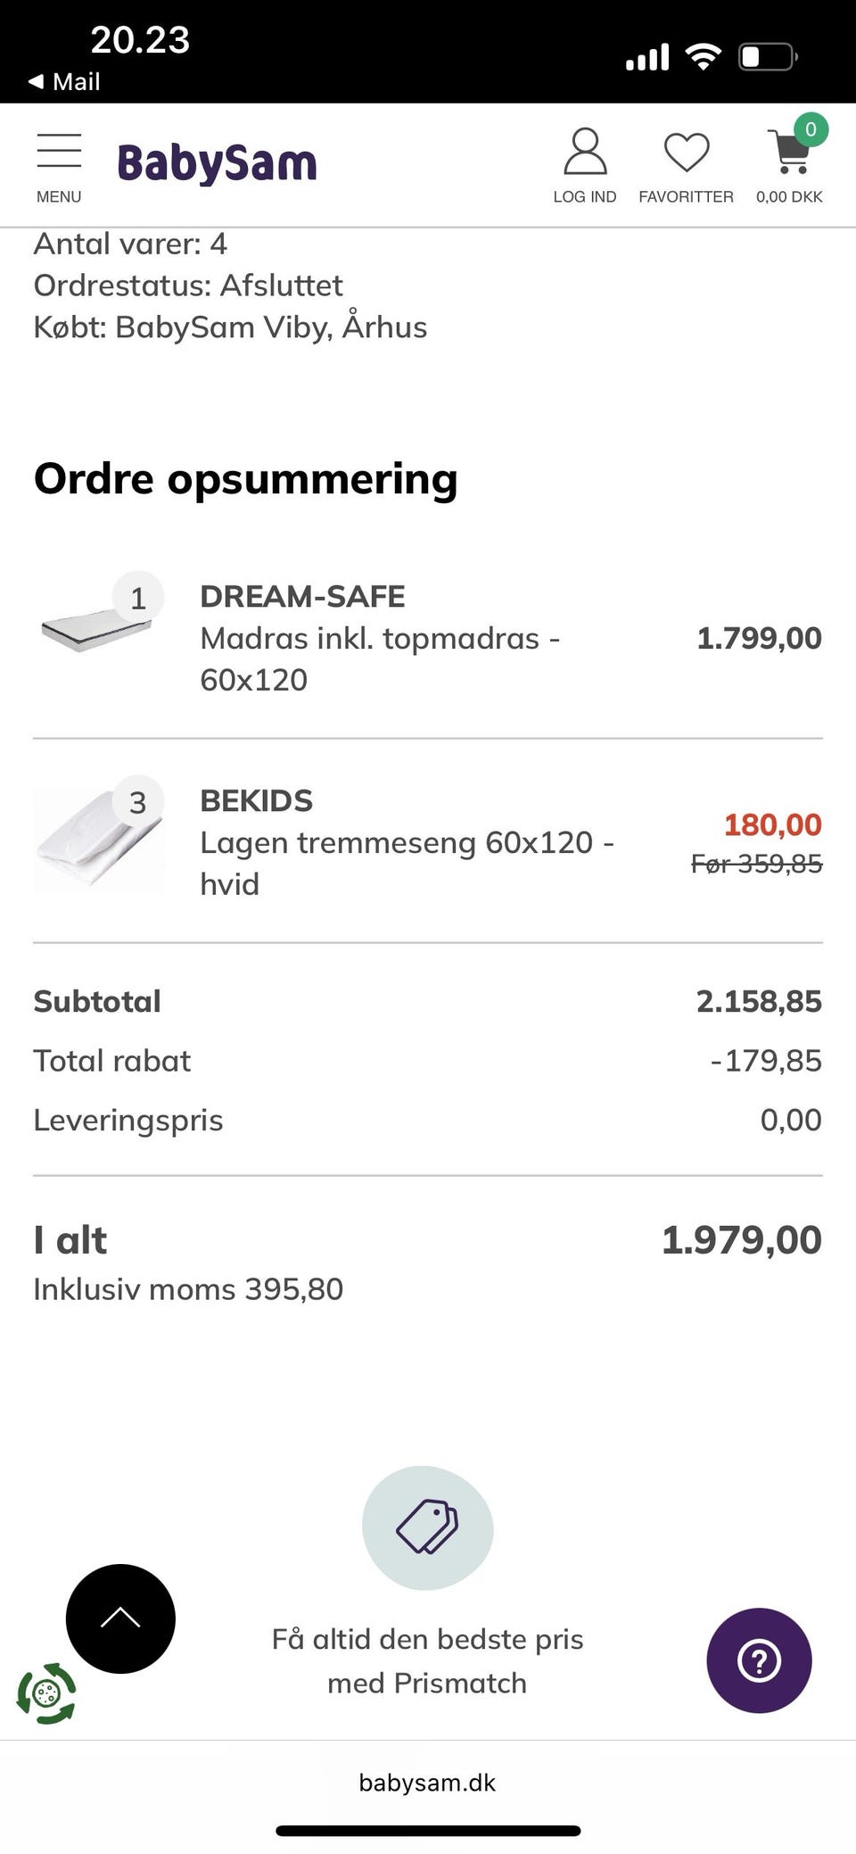The width and height of the screenshot is (856, 1854).
Task: Tap the BabySam logo
Action: (x=217, y=163)
